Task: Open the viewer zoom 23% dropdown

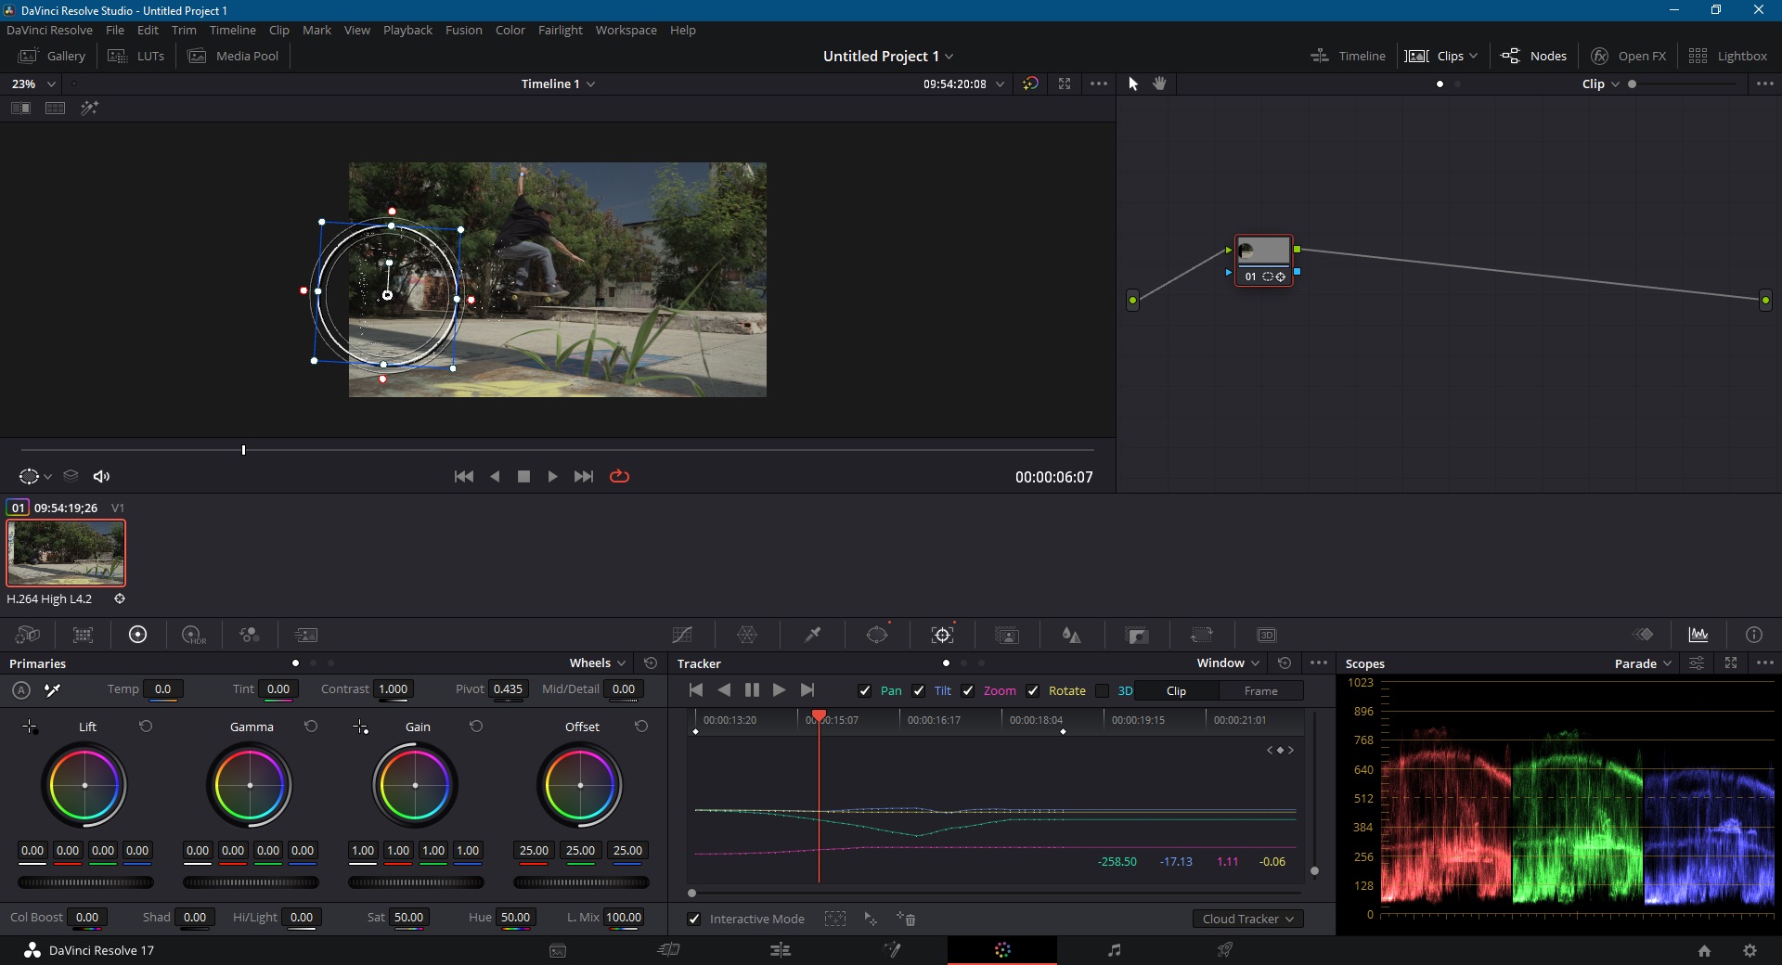Action: tap(33, 84)
